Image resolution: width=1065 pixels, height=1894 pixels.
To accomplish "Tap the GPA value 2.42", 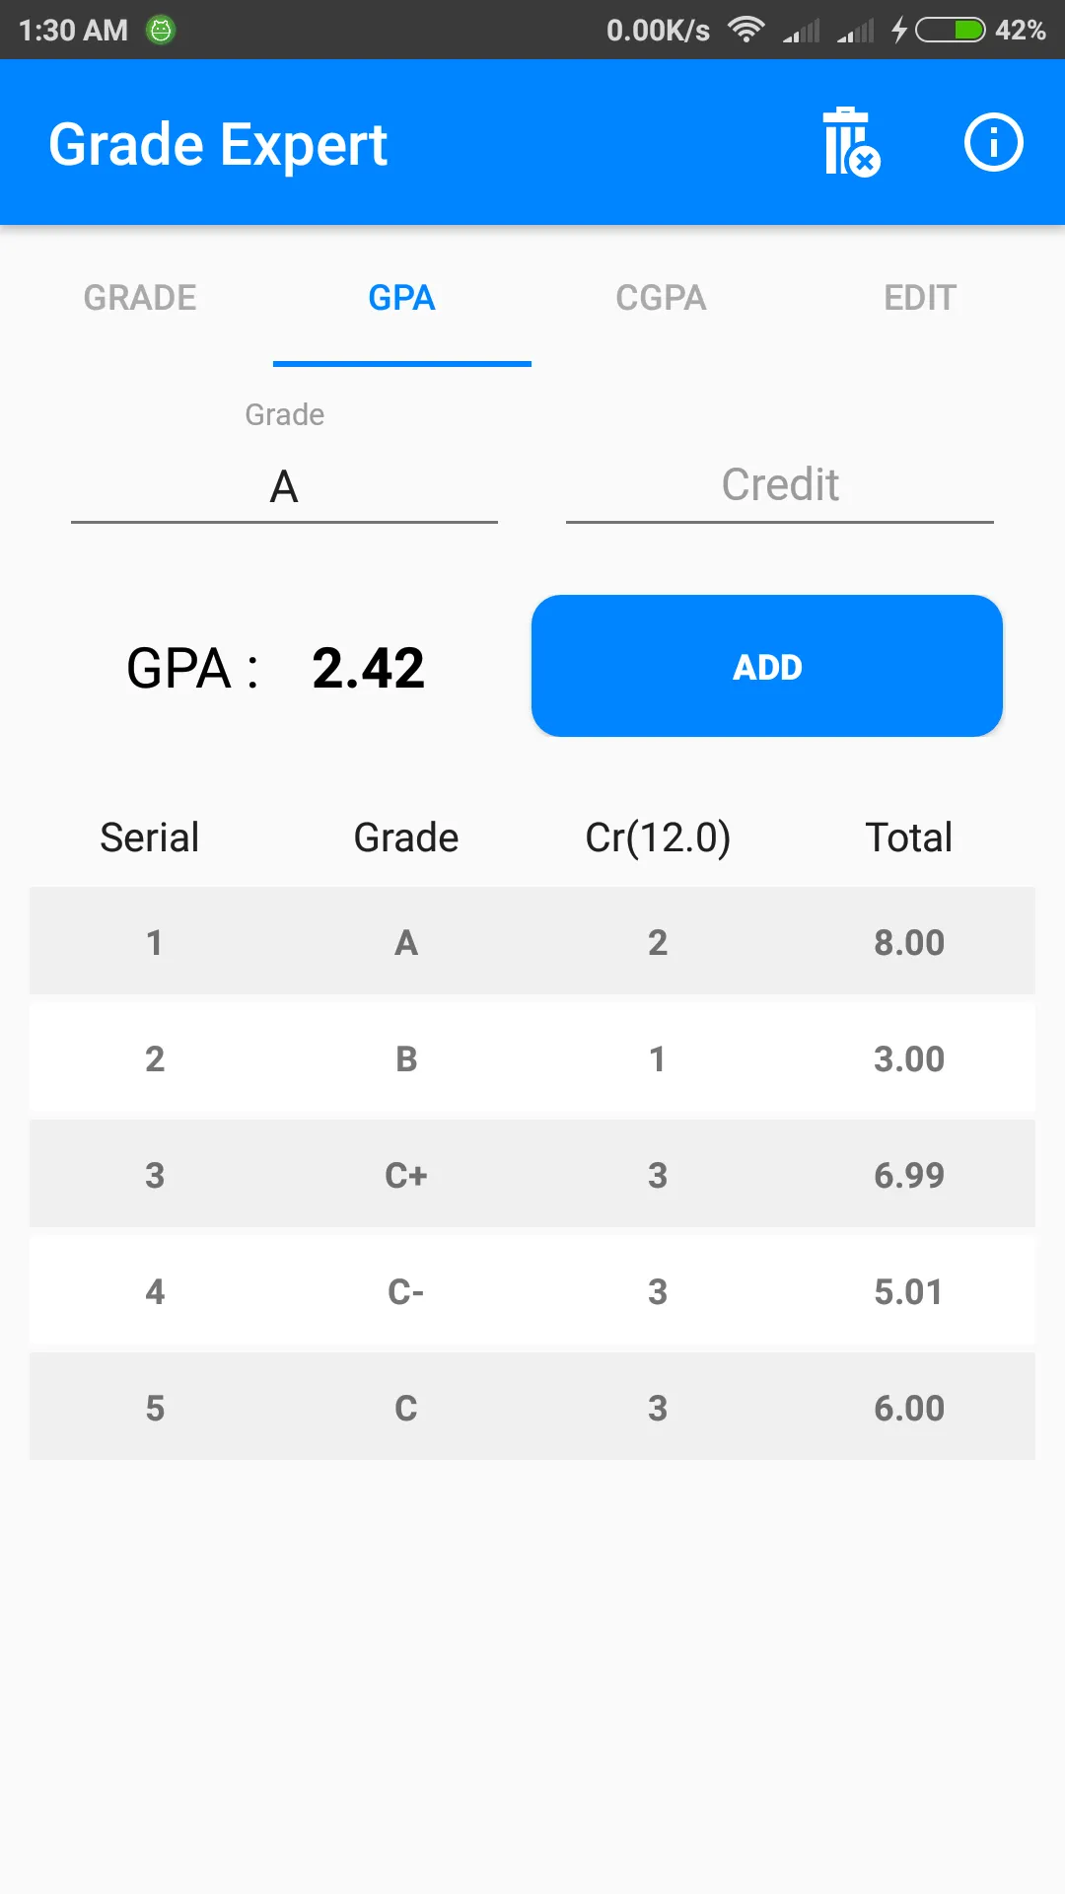I will [x=368, y=668].
